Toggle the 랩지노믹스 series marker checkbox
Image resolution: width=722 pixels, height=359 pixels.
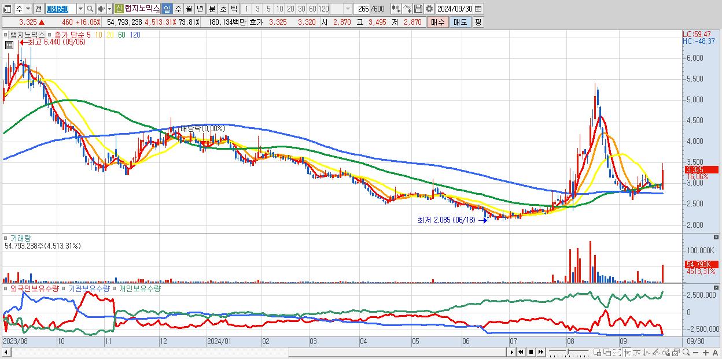[x=6, y=35]
